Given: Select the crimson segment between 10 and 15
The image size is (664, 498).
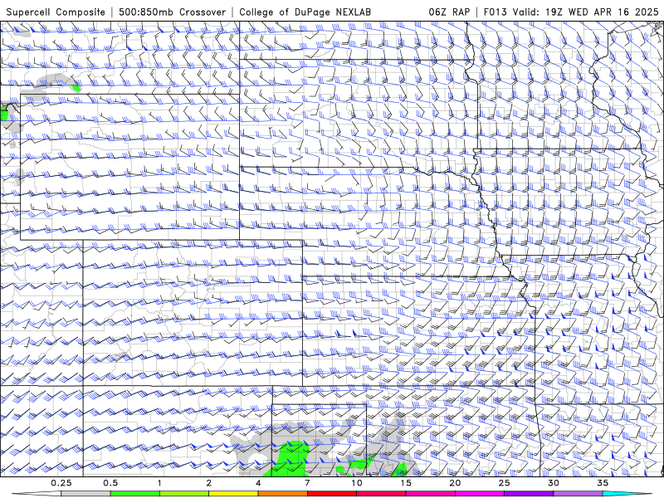Looking at the screenshot, I should 381,494.
